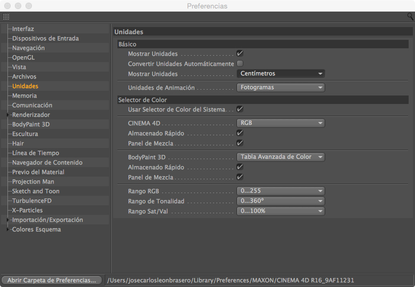Open the CINEMA 4D RGB dropdown
The height and width of the screenshot is (287, 415).
pos(280,123)
